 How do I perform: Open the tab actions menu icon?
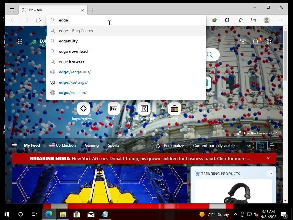tap(12, 10)
